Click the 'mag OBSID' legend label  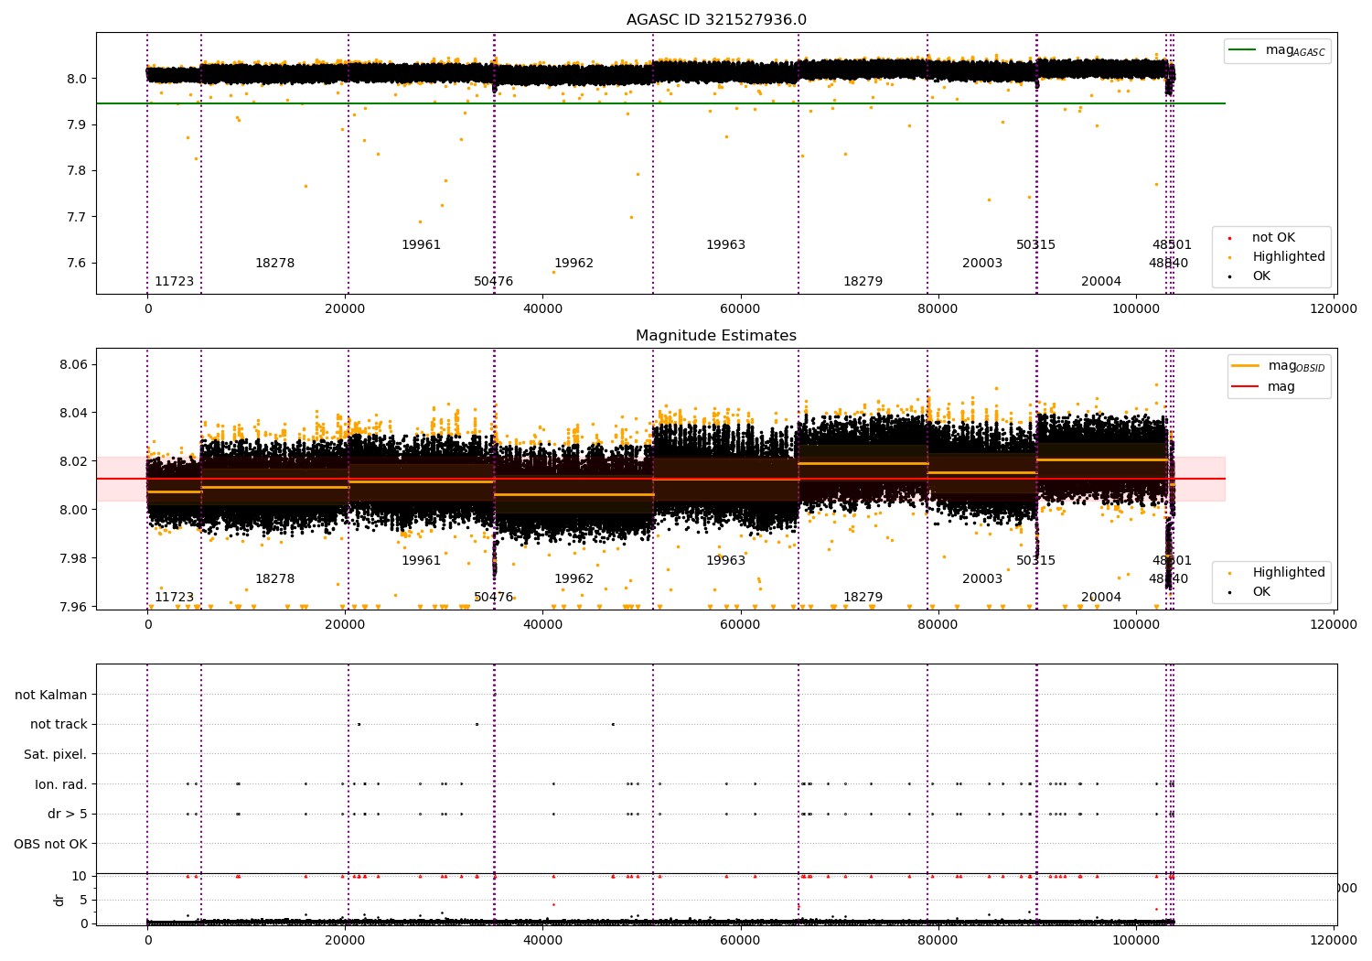click(x=1296, y=366)
